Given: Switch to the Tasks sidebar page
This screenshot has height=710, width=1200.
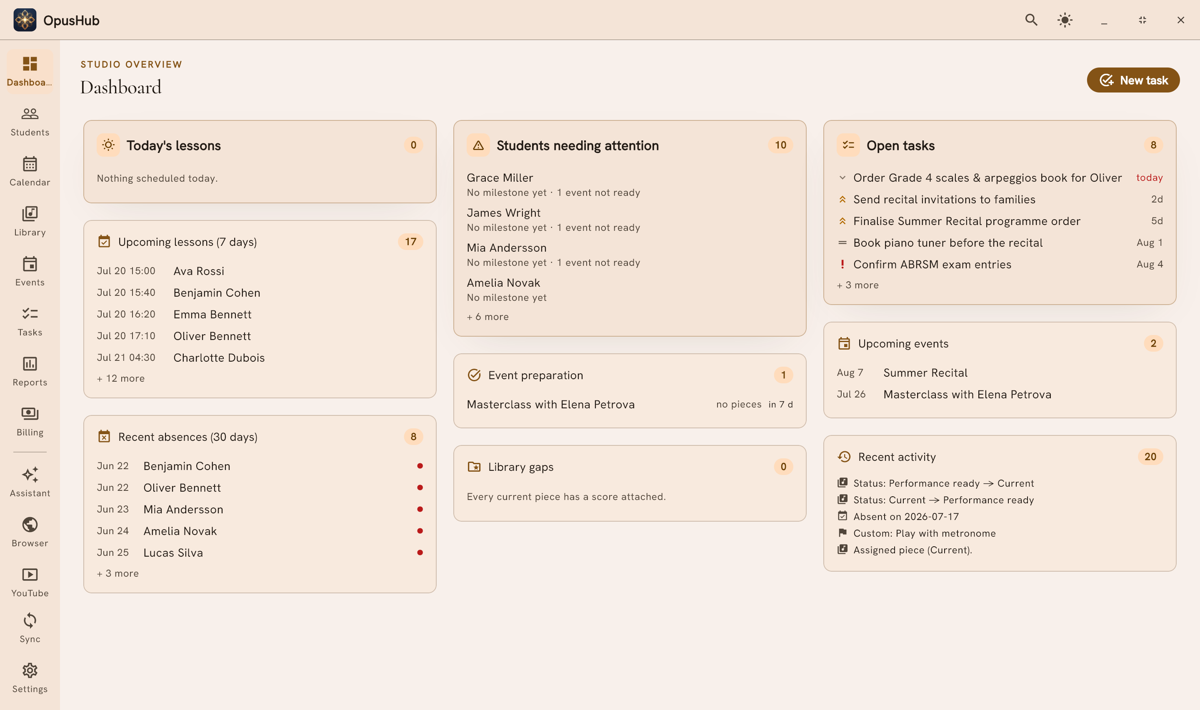Looking at the screenshot, I should pyautogui.click(x=30, y=322).
